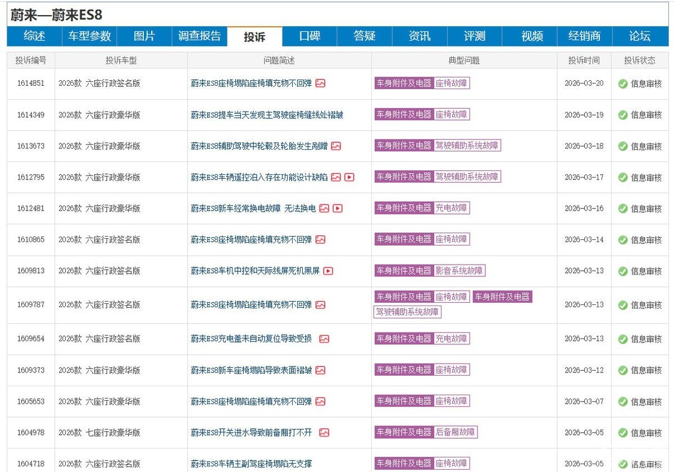Open the video icon on the 车机中控 complaint

pos(328,271)
